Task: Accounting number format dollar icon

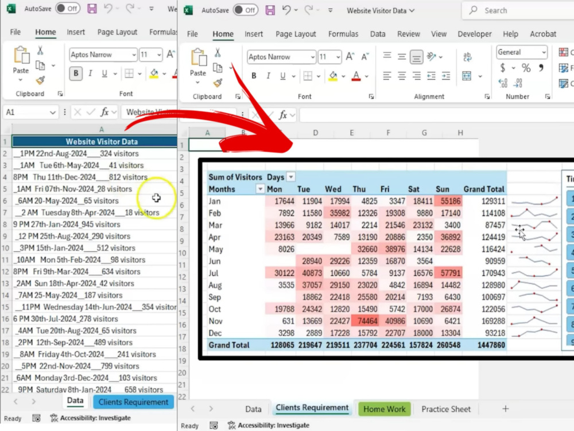Action: point(503,68)
